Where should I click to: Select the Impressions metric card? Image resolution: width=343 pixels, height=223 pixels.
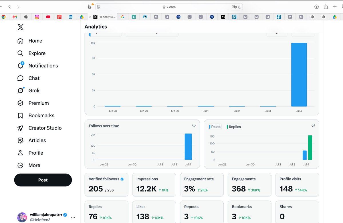coord(154,185)
